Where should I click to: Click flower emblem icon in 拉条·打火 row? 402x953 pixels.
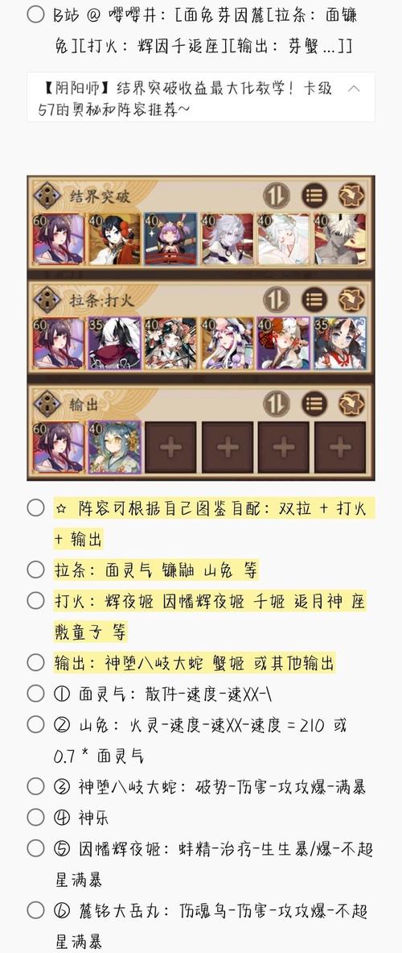pyautogui.click(x=351, y=300)
